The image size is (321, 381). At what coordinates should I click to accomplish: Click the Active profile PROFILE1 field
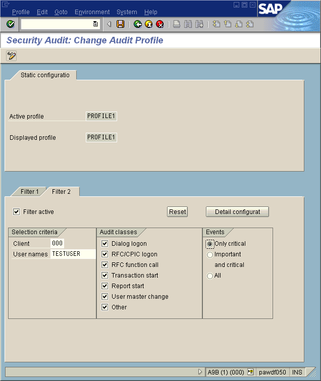click(101, 116)
